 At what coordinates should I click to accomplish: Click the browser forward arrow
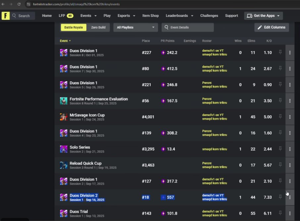click(11, 4)
